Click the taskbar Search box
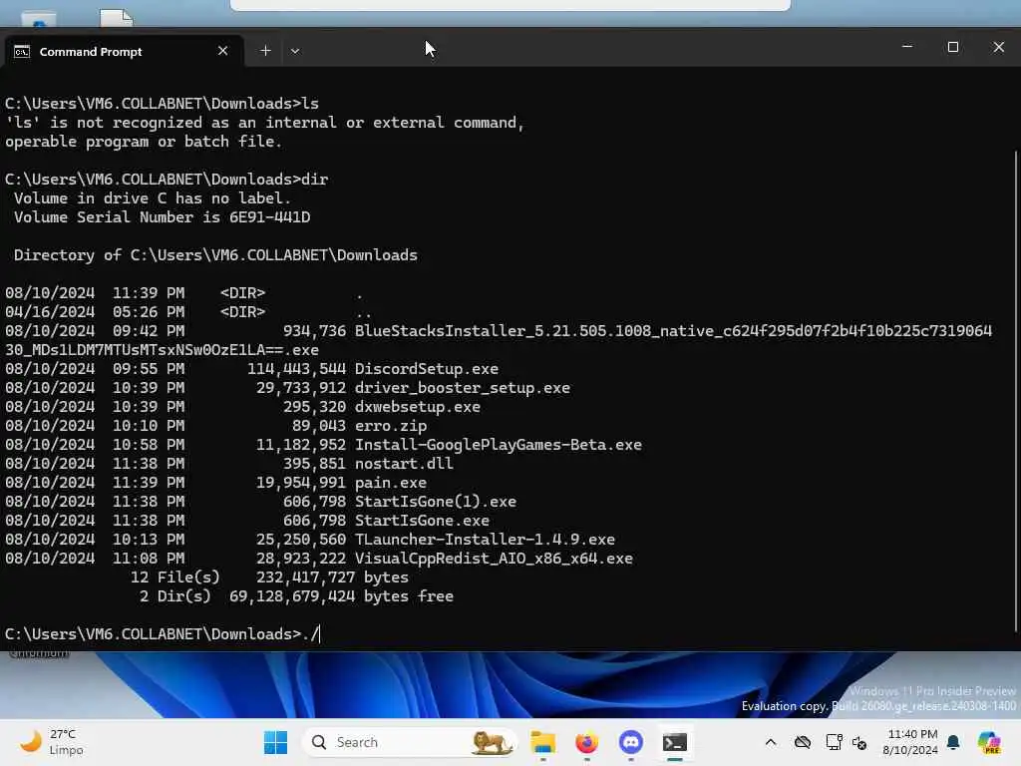 (x=409, y=742)
